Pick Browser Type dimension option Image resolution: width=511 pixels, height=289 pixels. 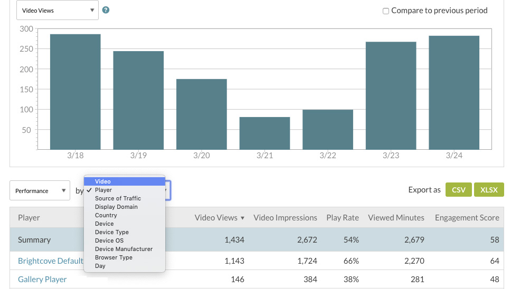coord(113,257)
